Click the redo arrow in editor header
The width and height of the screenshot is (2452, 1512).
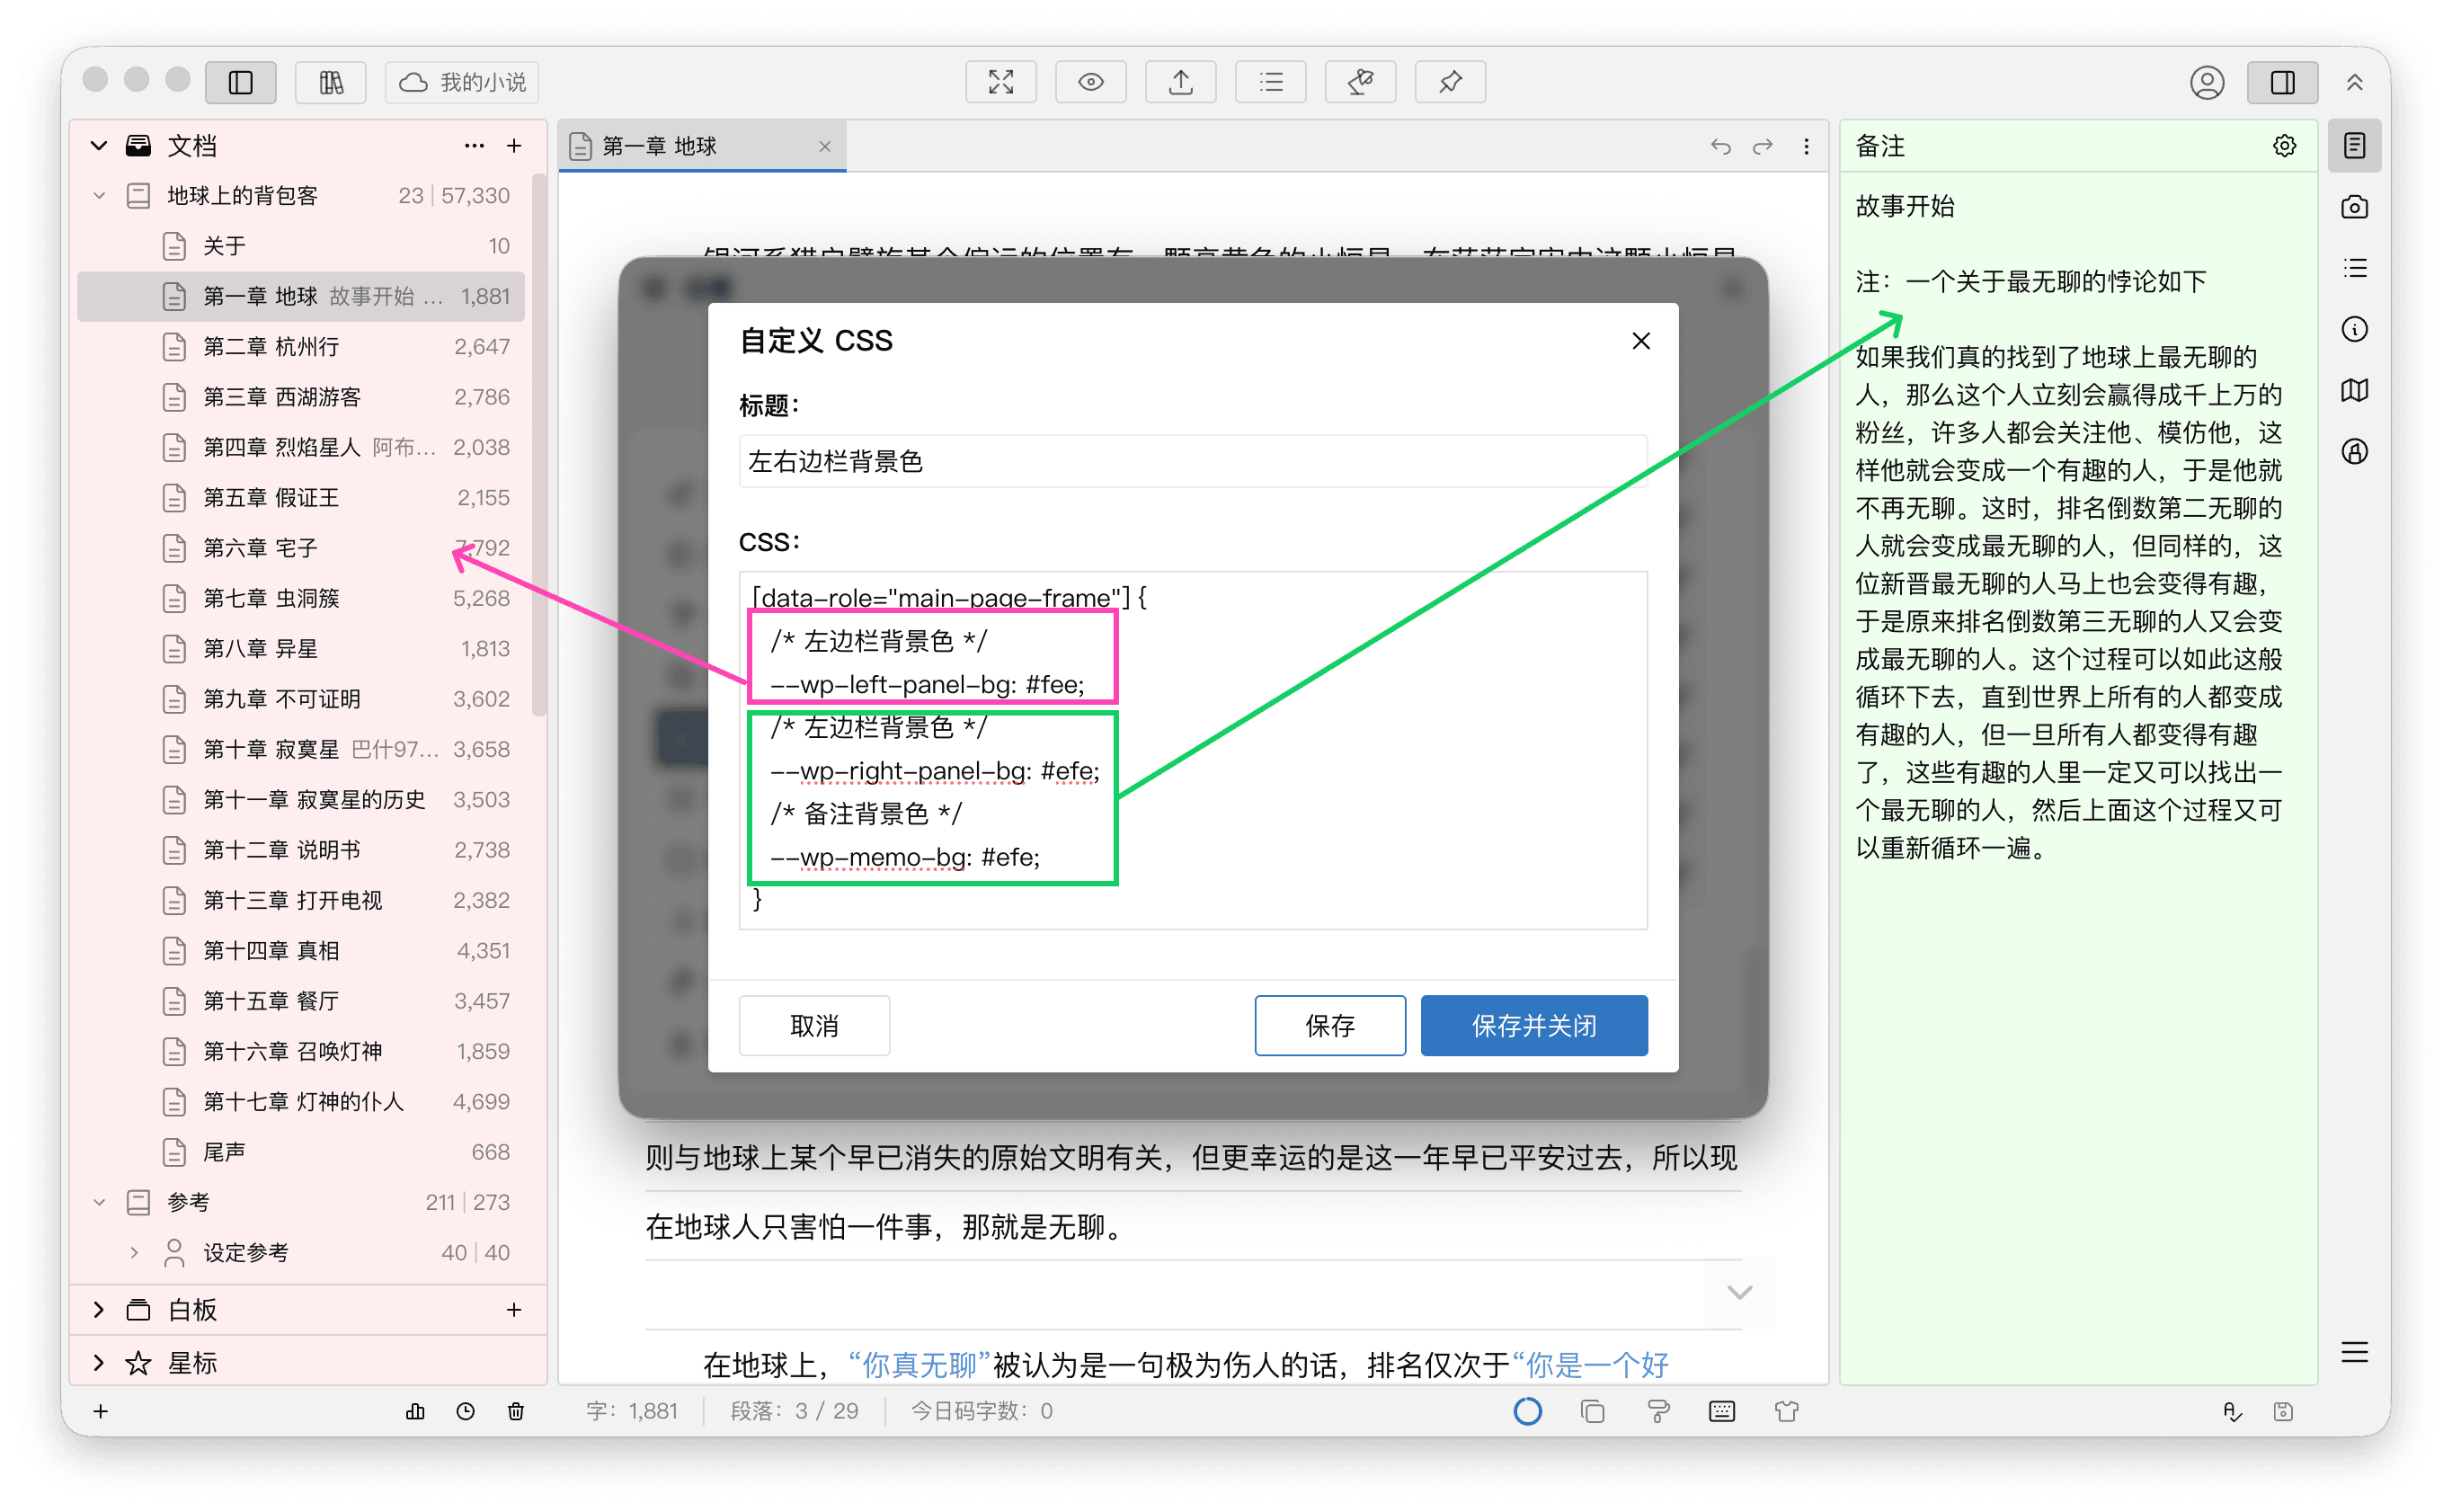pyautogui.click(x=1763, y=146)
